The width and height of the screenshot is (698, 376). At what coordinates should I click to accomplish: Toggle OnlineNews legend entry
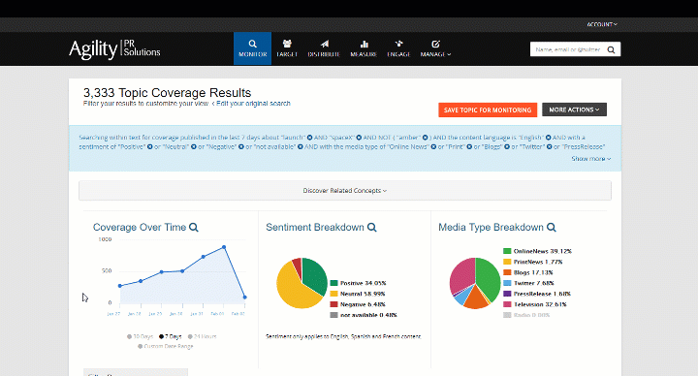[x=538, y=251]
